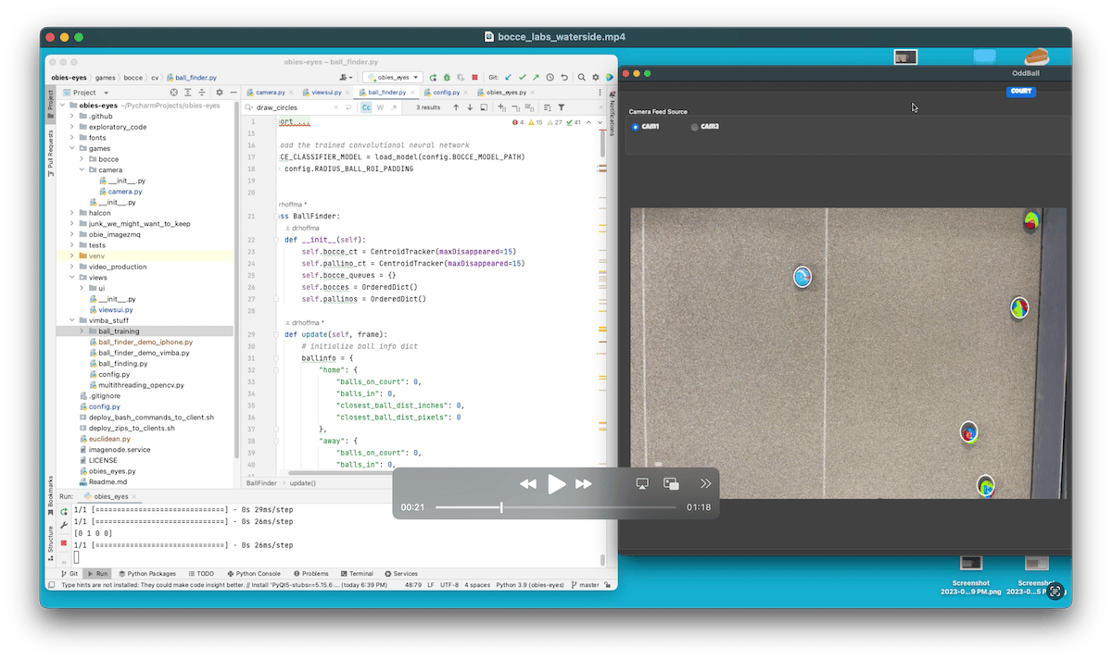1112x661 pixels.
Task: Select CAM1 radio button in OddBall
Action: (x=635, y=127)
